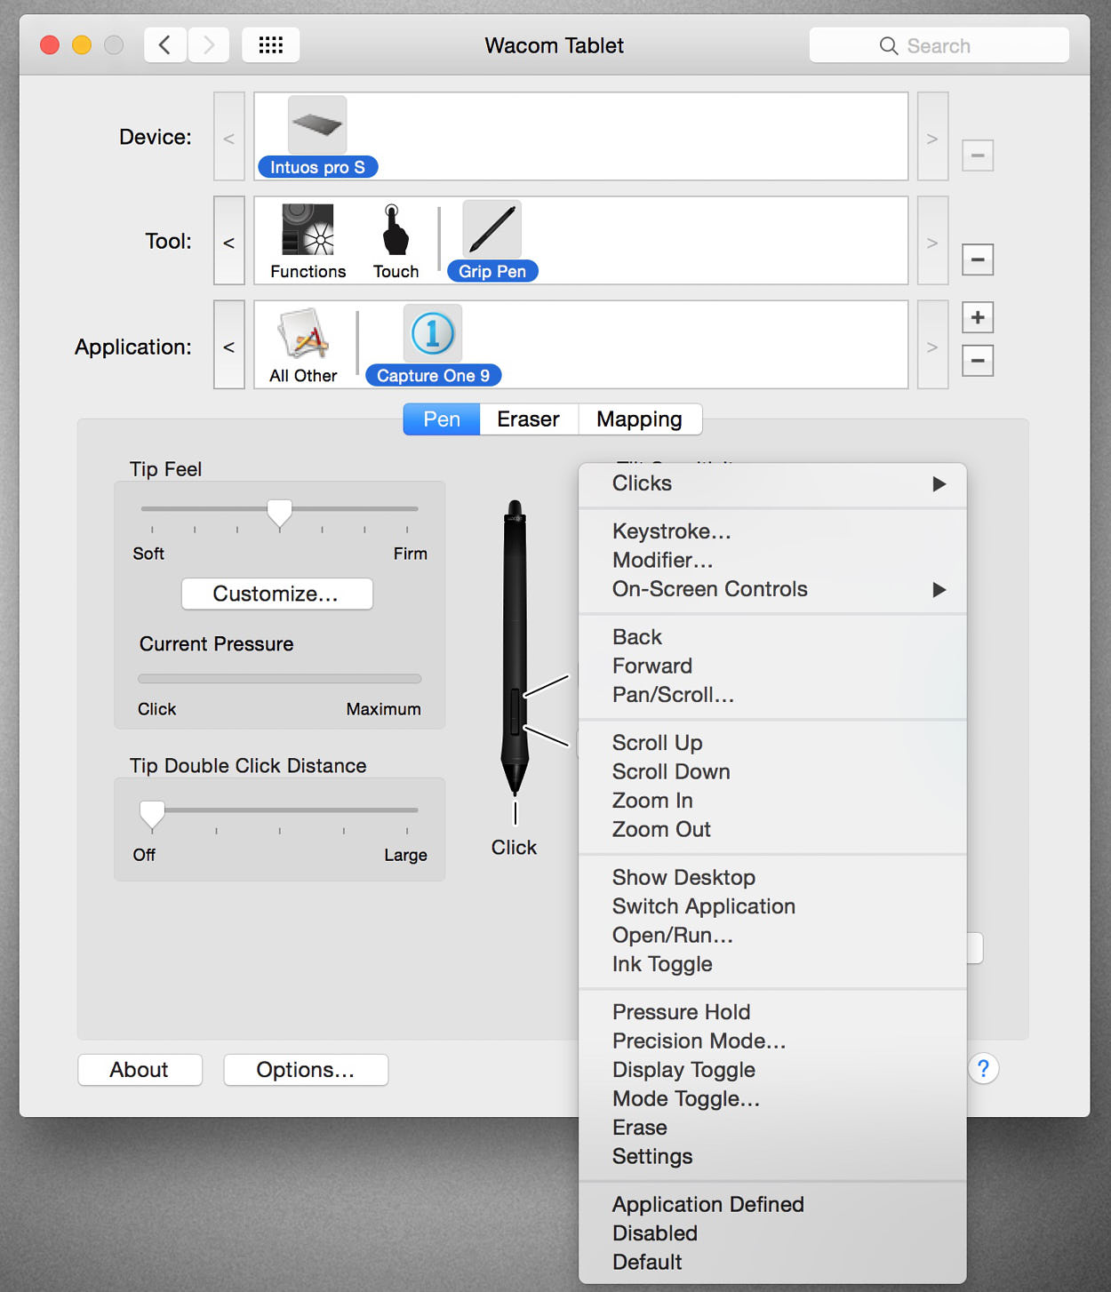Viewport: 1111px width, 1292px height.
Task: Remove the application using its row's minus button
Action: point(978,360)
